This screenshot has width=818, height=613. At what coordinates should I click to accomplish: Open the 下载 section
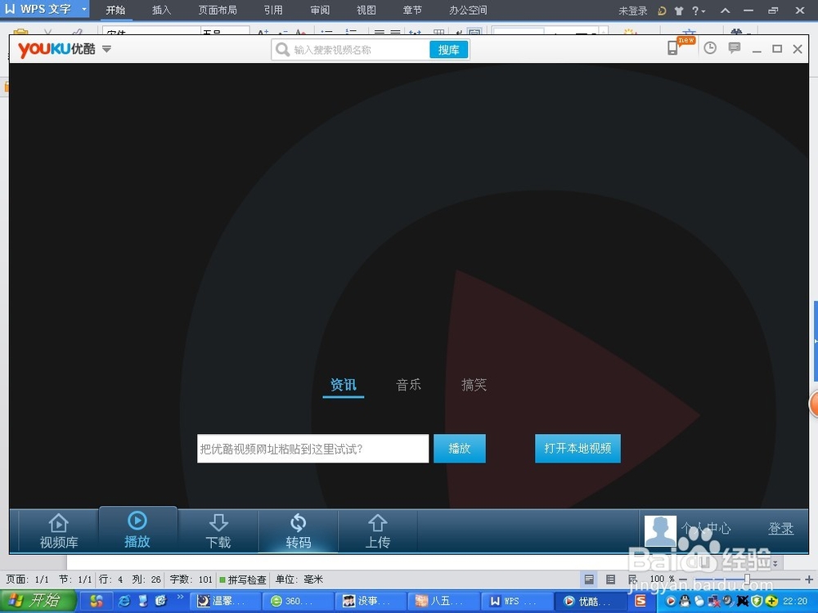[218, 532]
